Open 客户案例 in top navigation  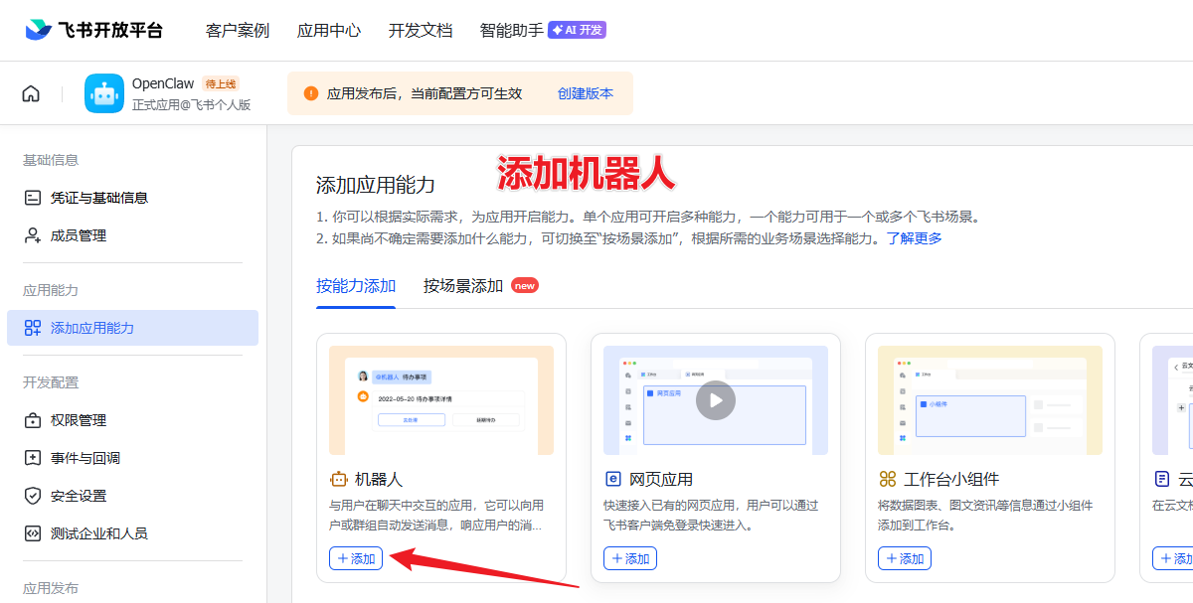pos(237,30)
